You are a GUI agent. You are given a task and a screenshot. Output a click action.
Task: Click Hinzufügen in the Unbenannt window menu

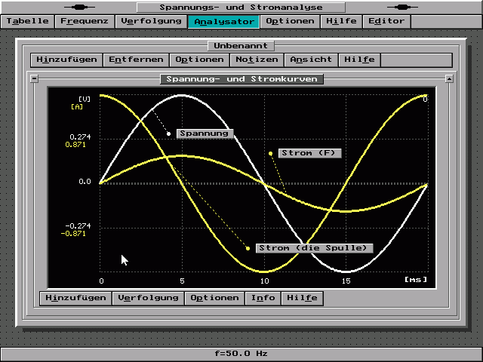coord(66,60)
